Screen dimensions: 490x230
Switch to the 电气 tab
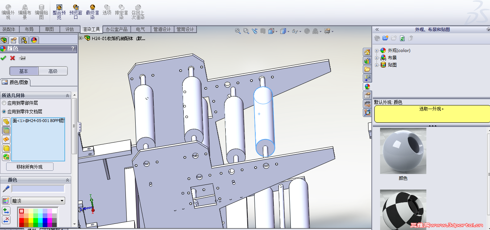coord(140,29)
